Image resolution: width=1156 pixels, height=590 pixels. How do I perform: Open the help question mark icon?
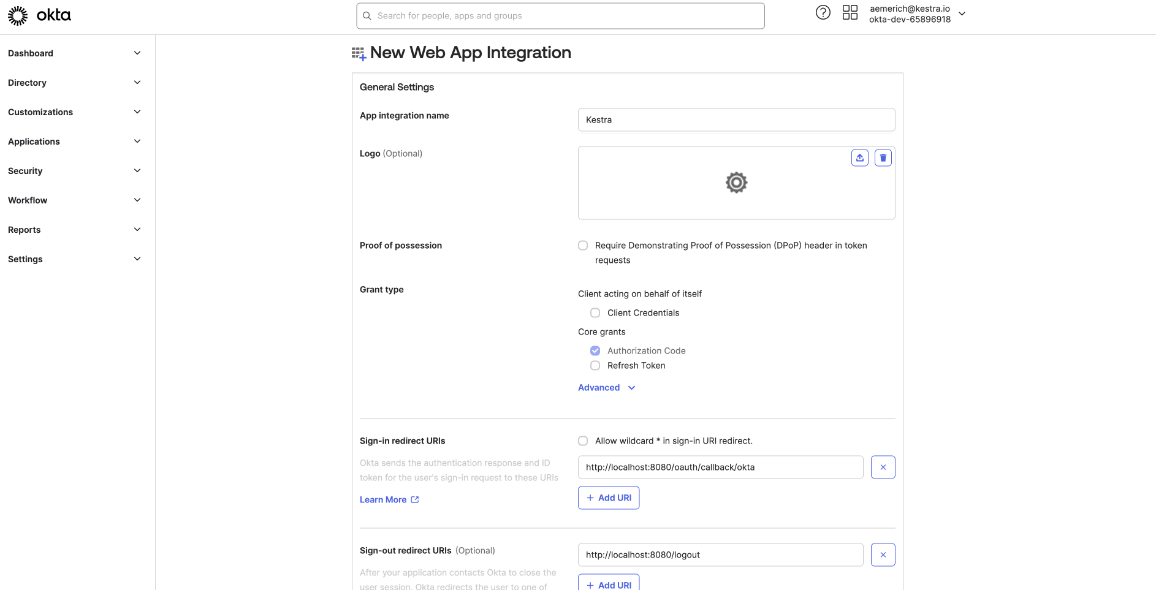823,12
